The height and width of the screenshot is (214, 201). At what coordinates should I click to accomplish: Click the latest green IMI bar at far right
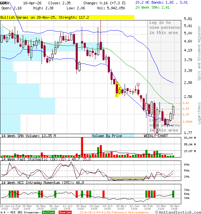click(x=173, y=194)
